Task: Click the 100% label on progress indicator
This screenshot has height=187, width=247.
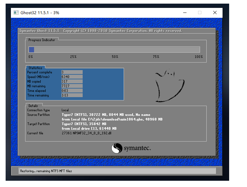Action: [x=198, y=57]
